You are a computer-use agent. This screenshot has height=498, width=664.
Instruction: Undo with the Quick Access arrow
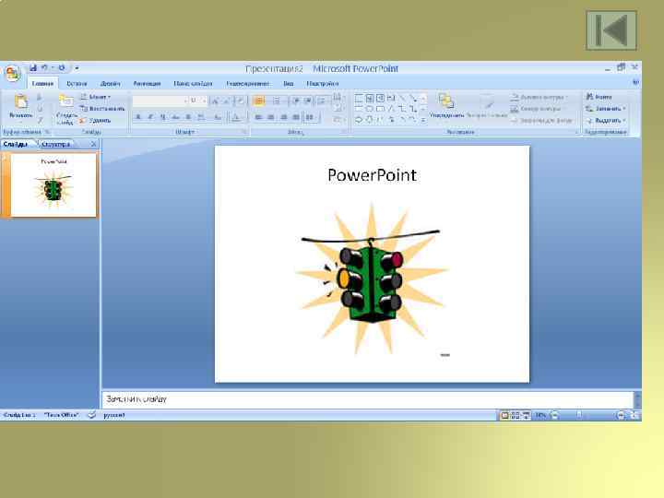coord(44,67)
